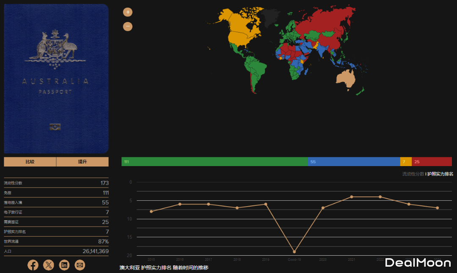
Task: Click the red visa-required segment 25
Action: tap(432, 162)
